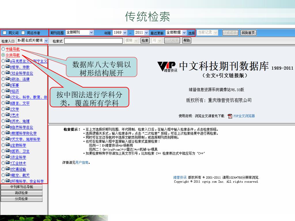Select radio button for B哲学、宗教
The width and height of the screenshot is (295, 221).
(3, 67)
